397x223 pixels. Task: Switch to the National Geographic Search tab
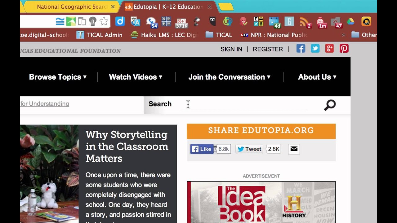pos(71,7)
